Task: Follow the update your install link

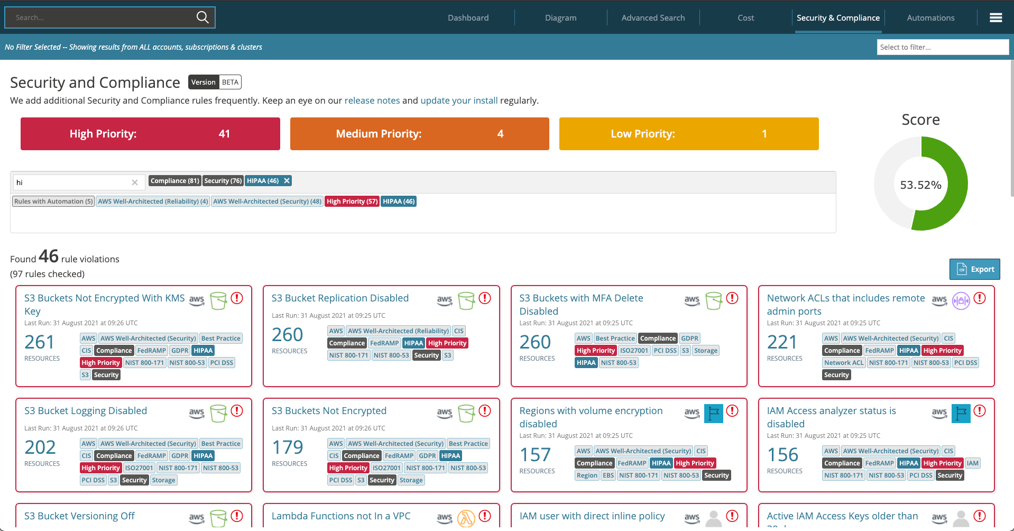Action: click(459, 100)
